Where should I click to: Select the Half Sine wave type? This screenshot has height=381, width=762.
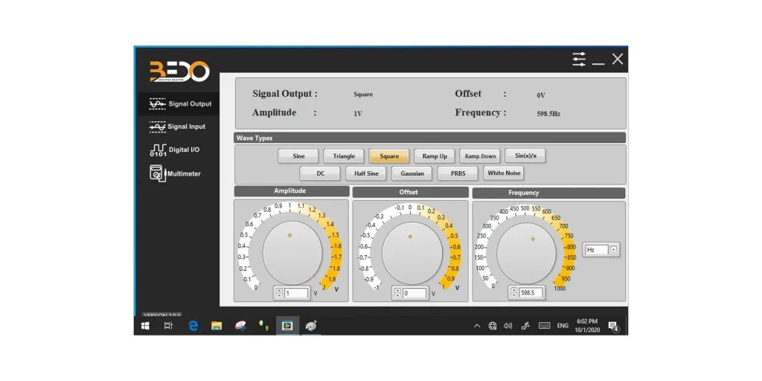(366, 173)
